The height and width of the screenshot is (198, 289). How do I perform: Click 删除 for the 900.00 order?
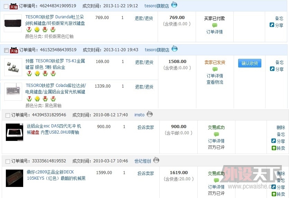coord(281,127)
